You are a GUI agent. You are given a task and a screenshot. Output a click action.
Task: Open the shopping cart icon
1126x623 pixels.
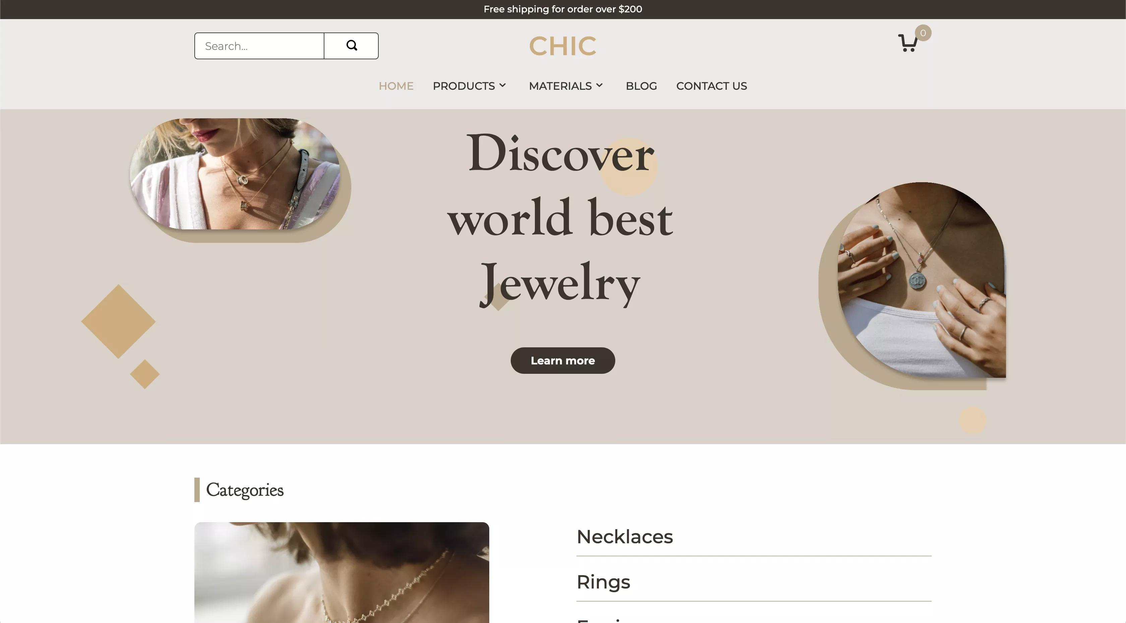tap(908, 43)
